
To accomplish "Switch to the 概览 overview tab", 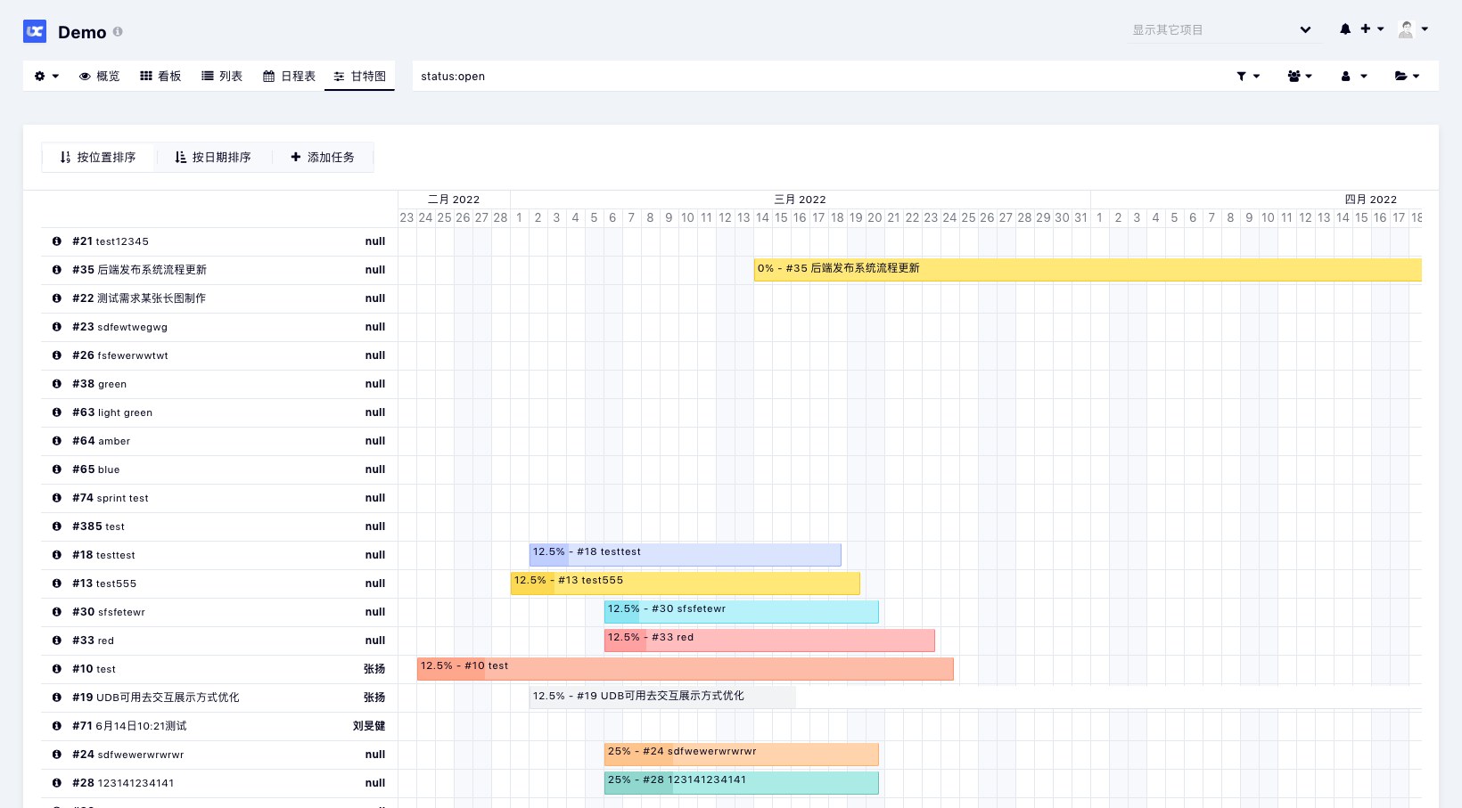I will click(99, 76).
